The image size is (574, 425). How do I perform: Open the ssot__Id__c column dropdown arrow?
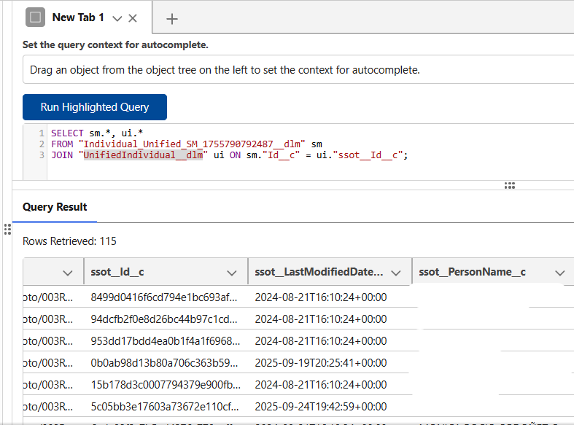pyautogui.click(x=232, y=273)
